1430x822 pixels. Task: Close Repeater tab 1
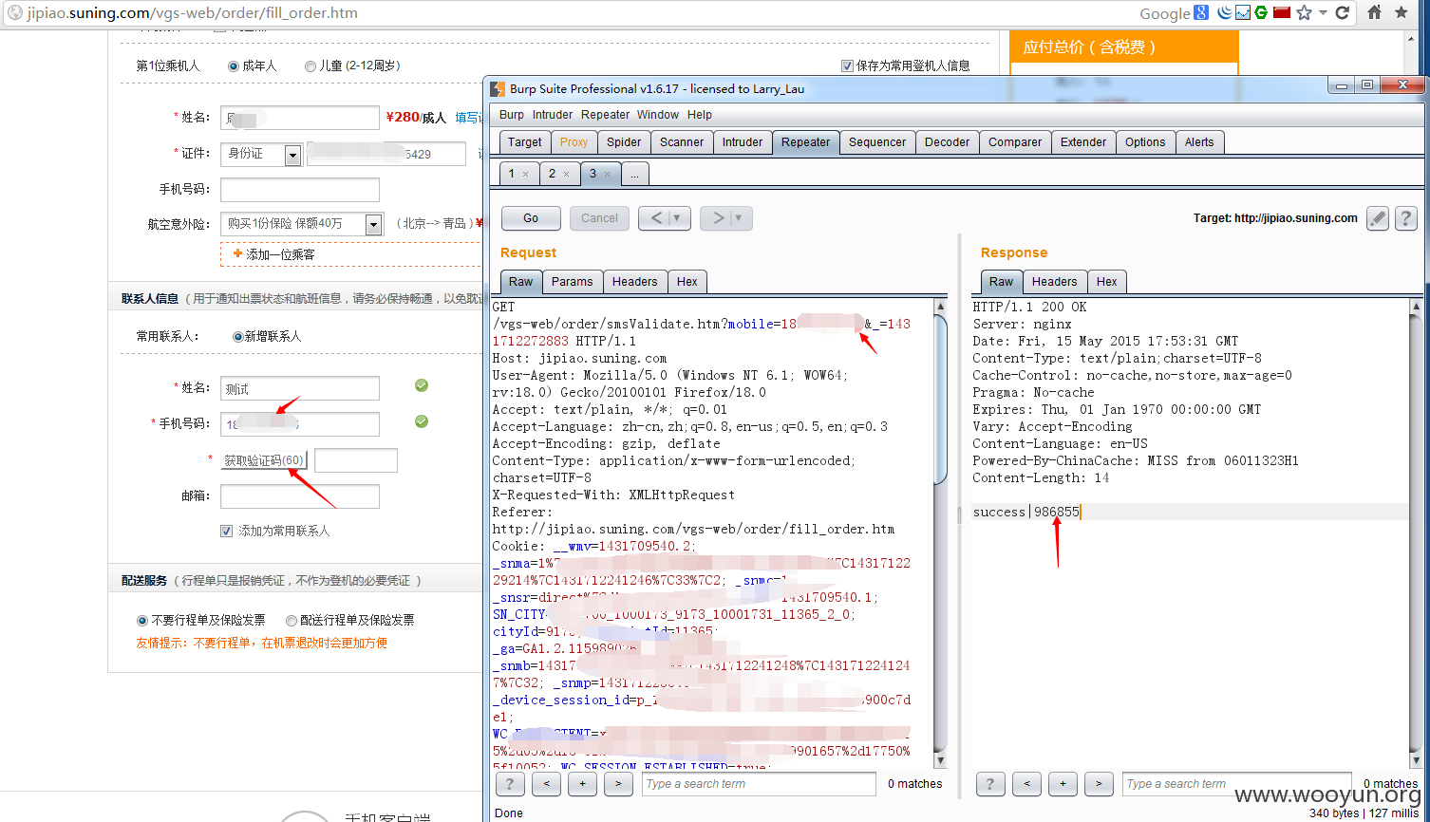pos(525,174)
